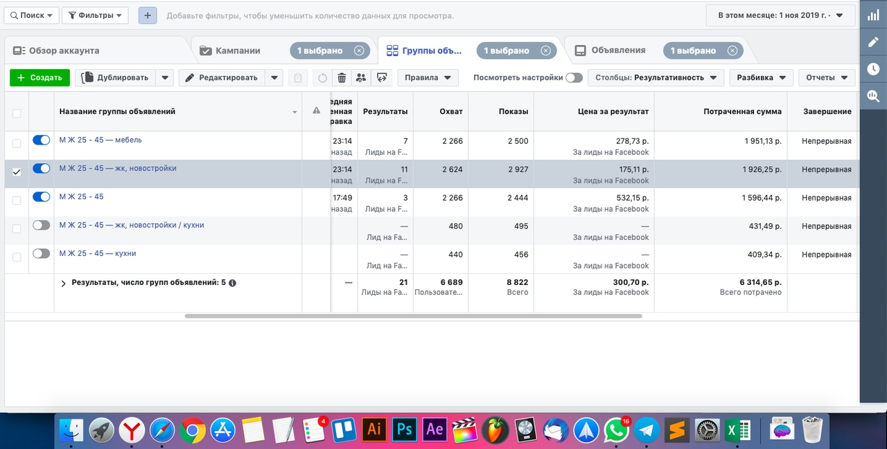Click the trash delete icon in toolbar
887x449 pixels.
pyautogui.click(x=342, y=77)
